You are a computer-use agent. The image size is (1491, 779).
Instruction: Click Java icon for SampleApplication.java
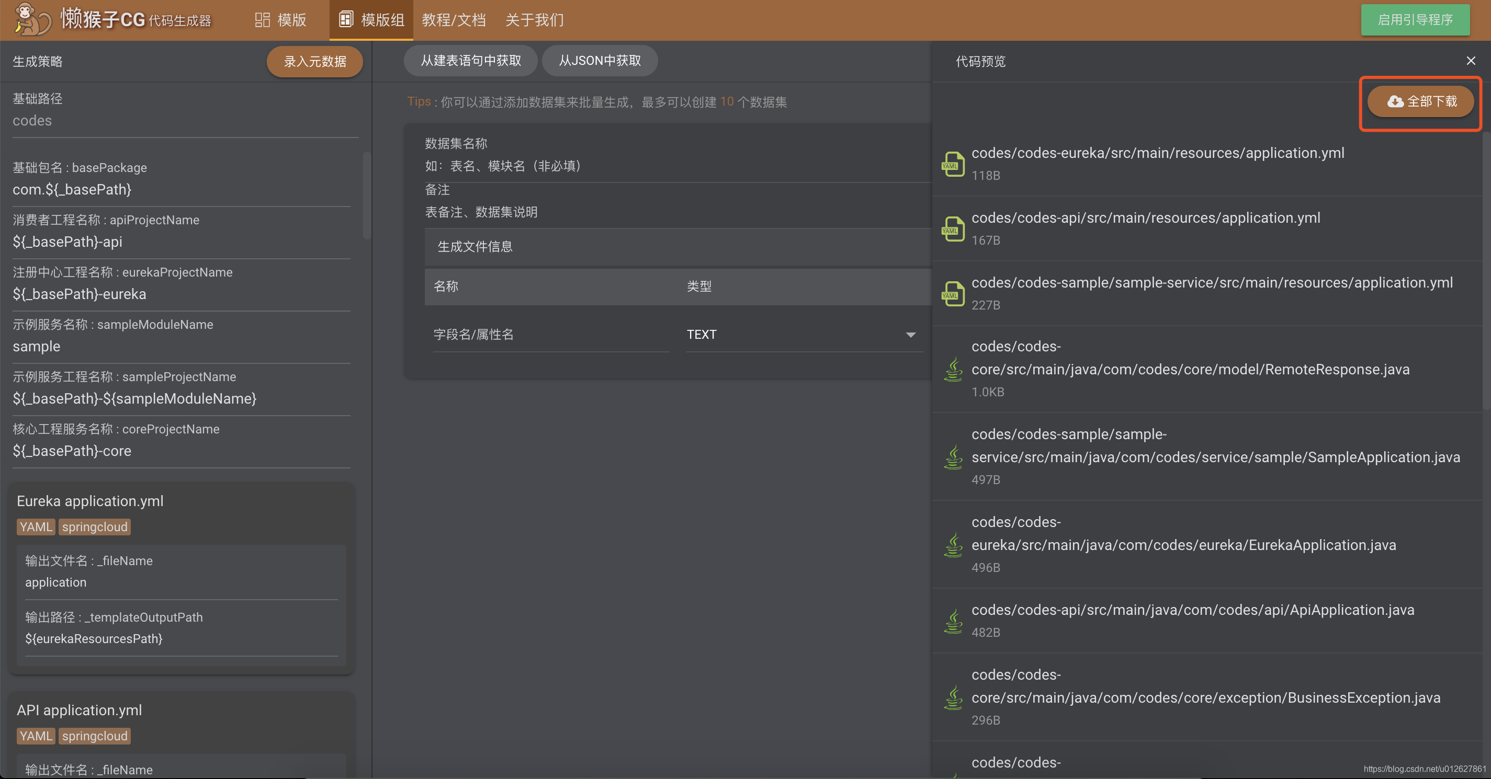(x=953, y=457)
